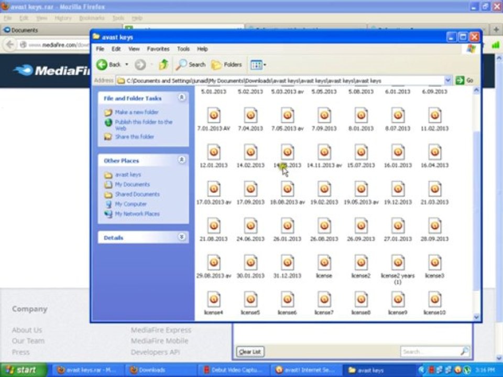Viewport: 503px width, 377px height.
Task: Switch to avast! Internet Security taskbar button
Action: point(305,370)
